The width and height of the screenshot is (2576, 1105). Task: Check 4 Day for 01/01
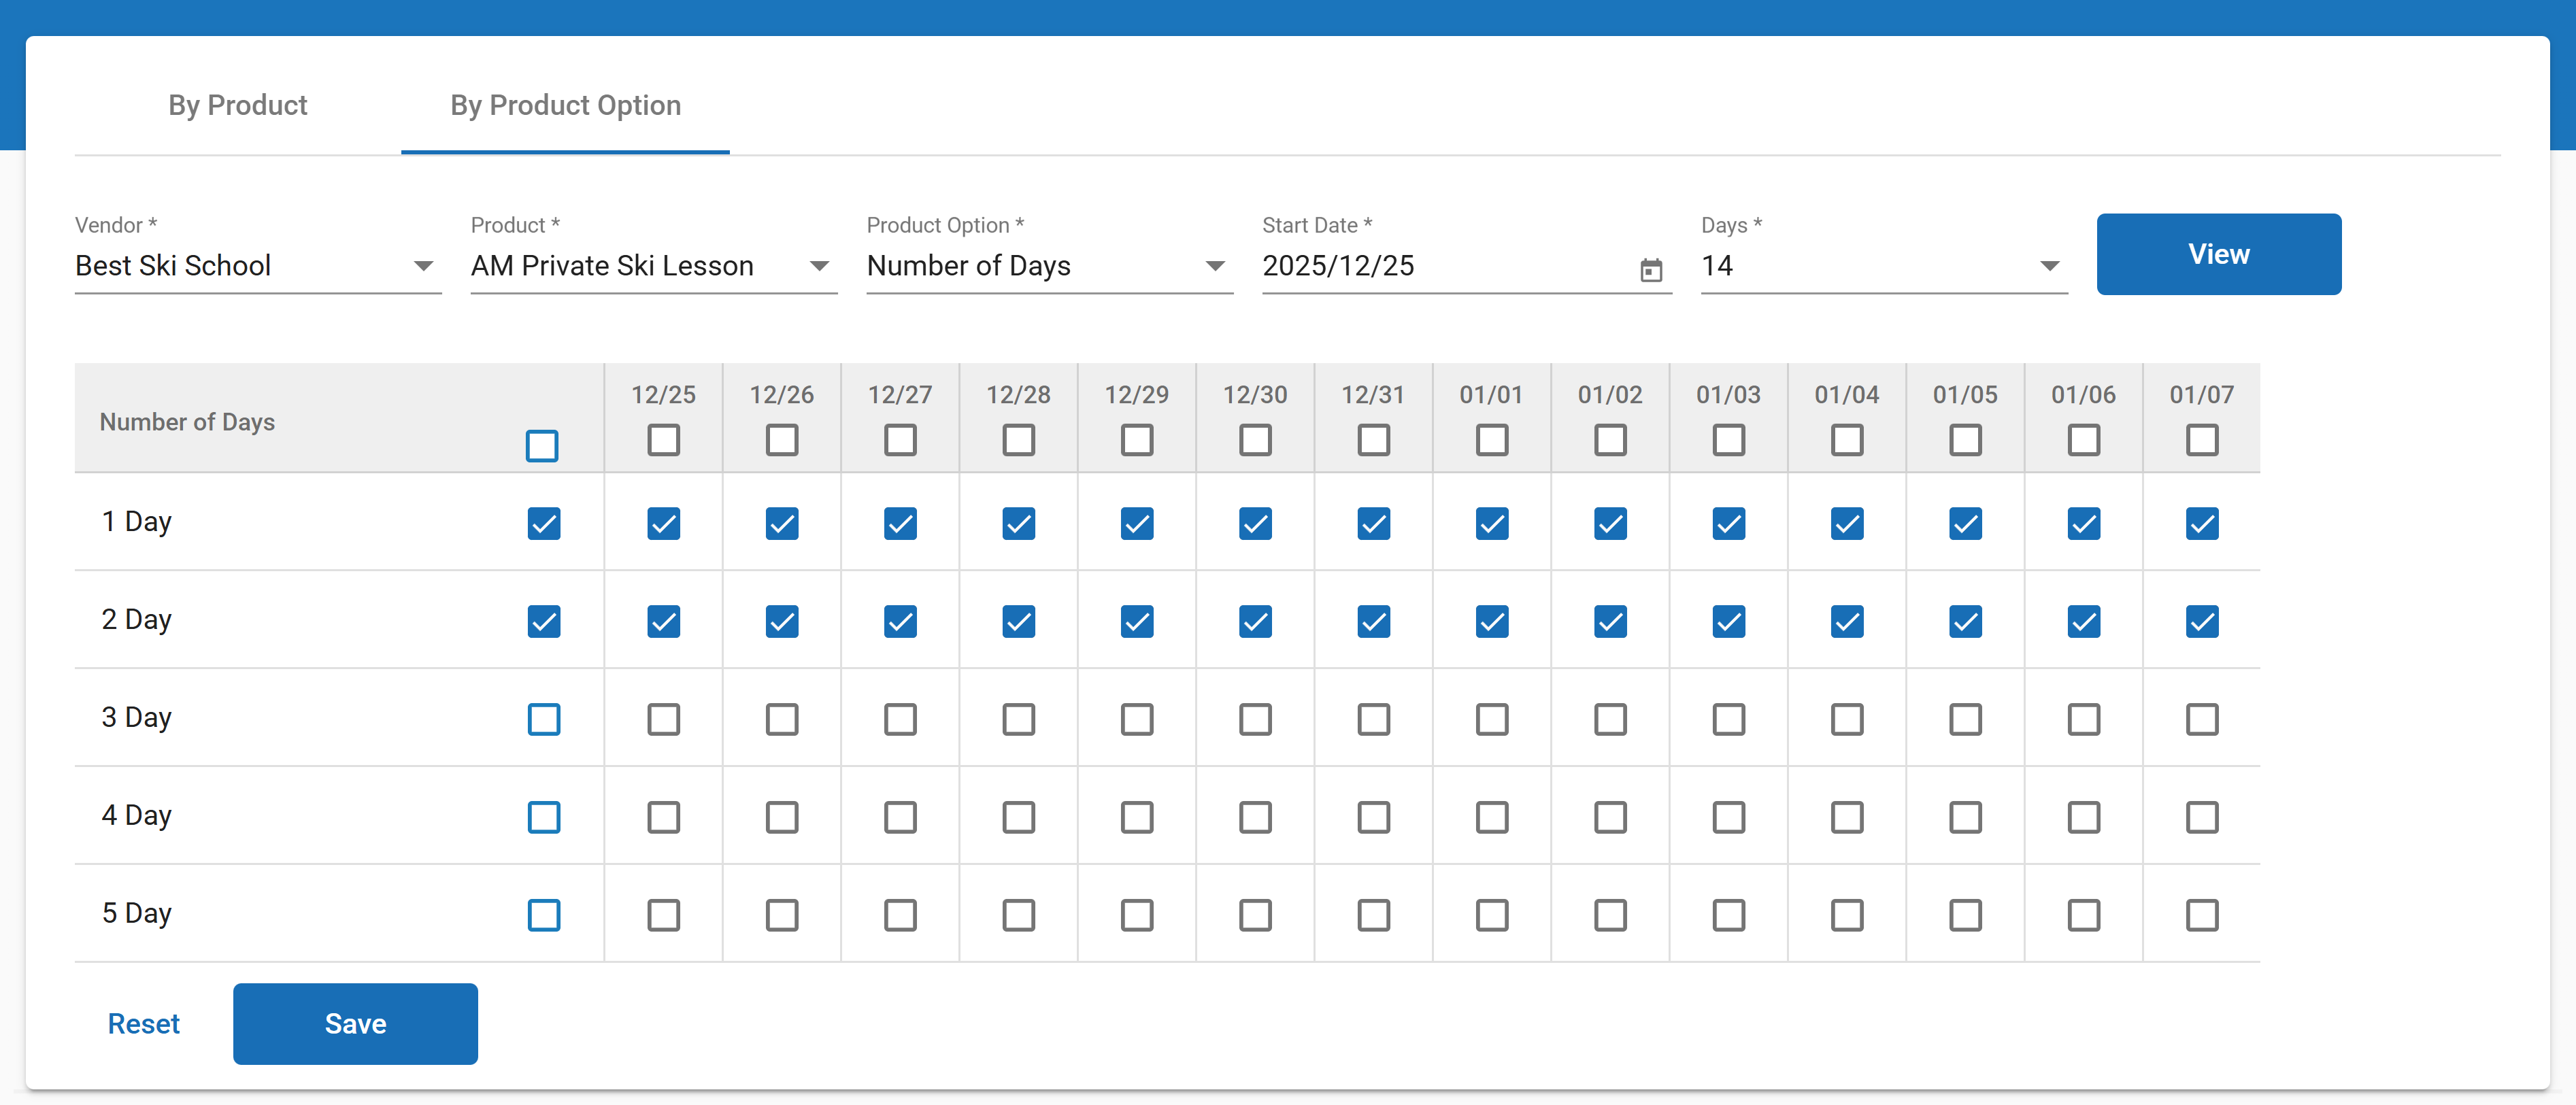coord(1491,817)
